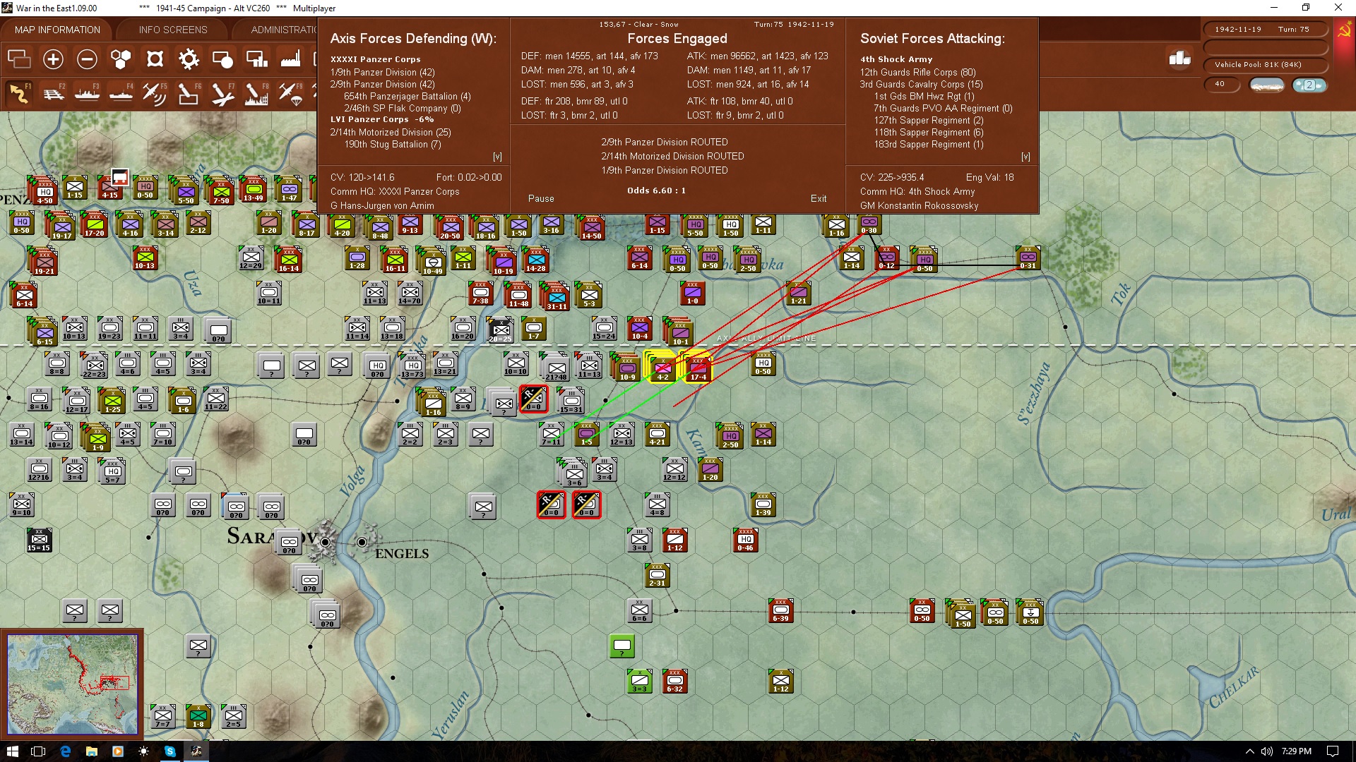Select the blue unit counter labeled 31-11
Image resolution: width=1356 pixels, height=762 pixels.
click(557, 298)
